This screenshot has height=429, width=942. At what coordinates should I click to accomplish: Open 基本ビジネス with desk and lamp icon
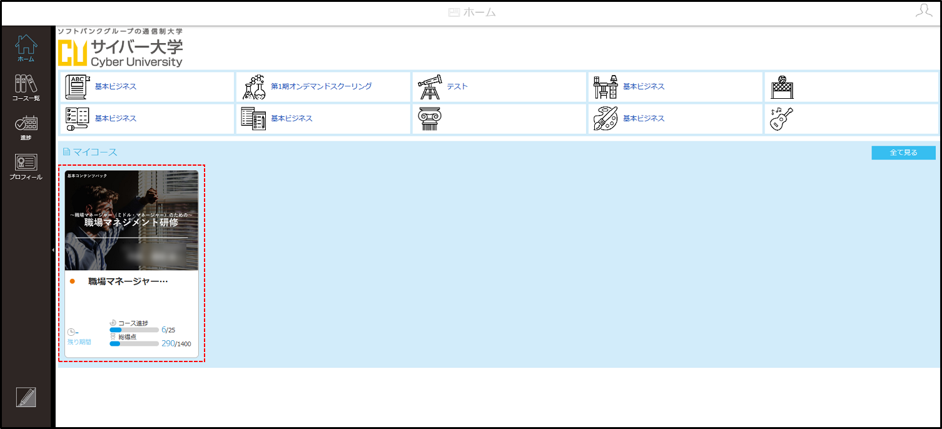(644, 86)
